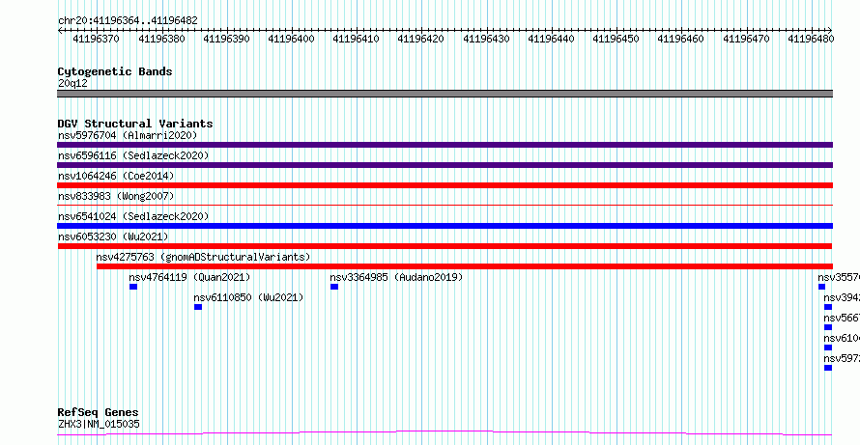Select the ruler coordinate 41196420
The height and width of the screenshot is (445, 860).
click(x=421, y=39)
